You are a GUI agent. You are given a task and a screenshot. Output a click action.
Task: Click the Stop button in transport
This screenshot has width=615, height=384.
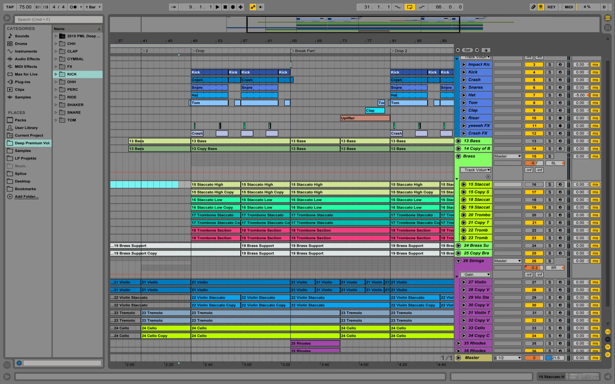pos(225,7)
